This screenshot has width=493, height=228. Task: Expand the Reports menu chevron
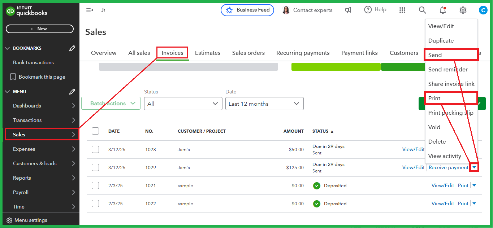point(73,178)
